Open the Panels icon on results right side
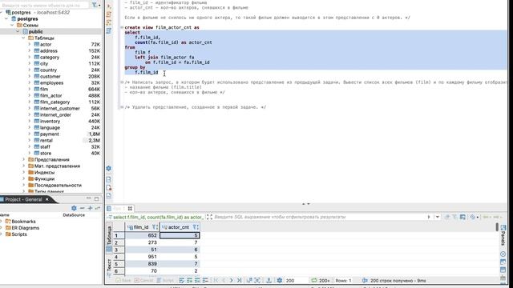513x288 pixels. pyautogui.click(x=503, y=227)
